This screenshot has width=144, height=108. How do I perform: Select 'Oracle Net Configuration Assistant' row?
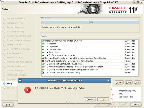tap(90, 64)
